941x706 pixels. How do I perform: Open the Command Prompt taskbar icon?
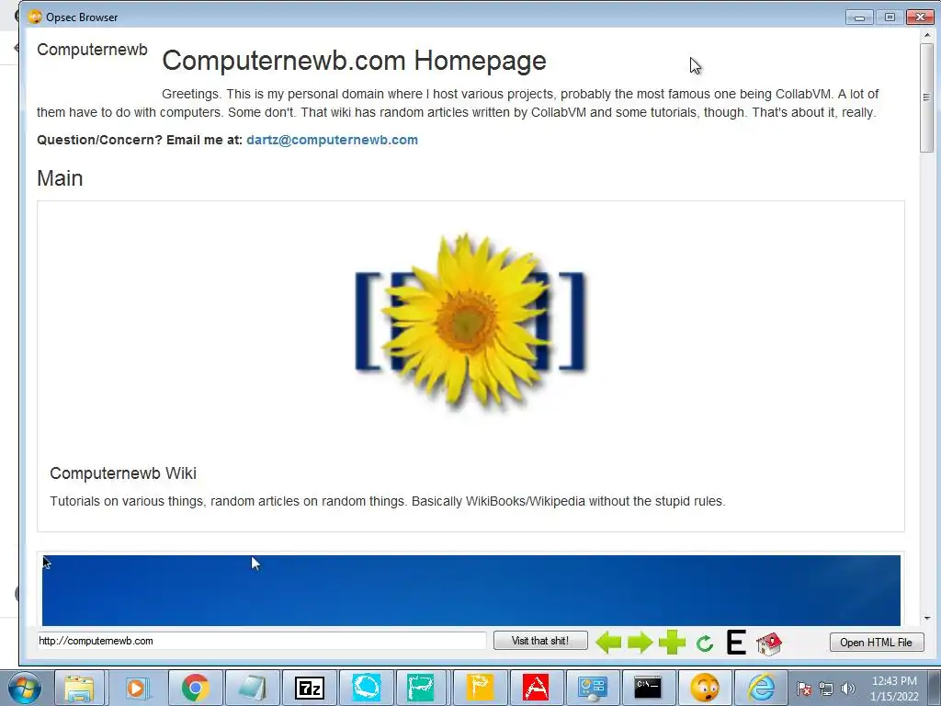pyautogui.click(x=648, y=688)
